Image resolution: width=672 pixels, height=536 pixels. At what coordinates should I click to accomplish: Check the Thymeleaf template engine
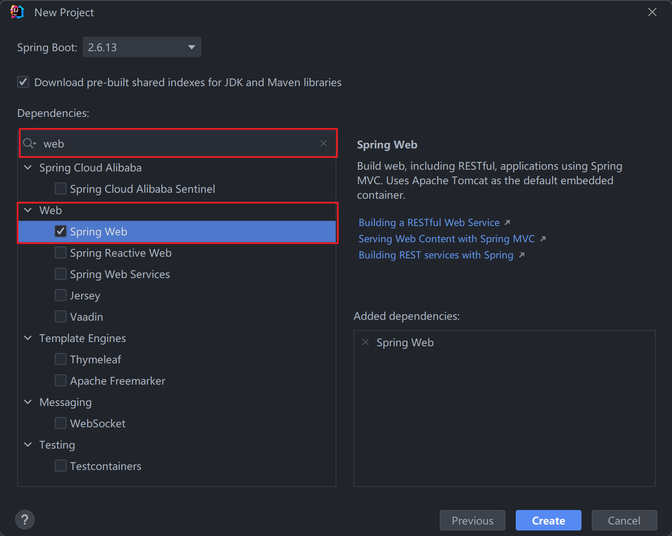61,359
